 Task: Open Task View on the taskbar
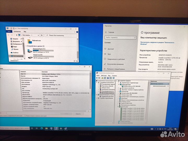pyautogui.click(x=37, y=128)
